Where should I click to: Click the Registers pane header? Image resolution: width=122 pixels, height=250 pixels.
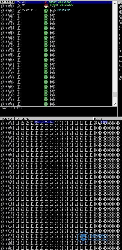[x=120, y=3]
